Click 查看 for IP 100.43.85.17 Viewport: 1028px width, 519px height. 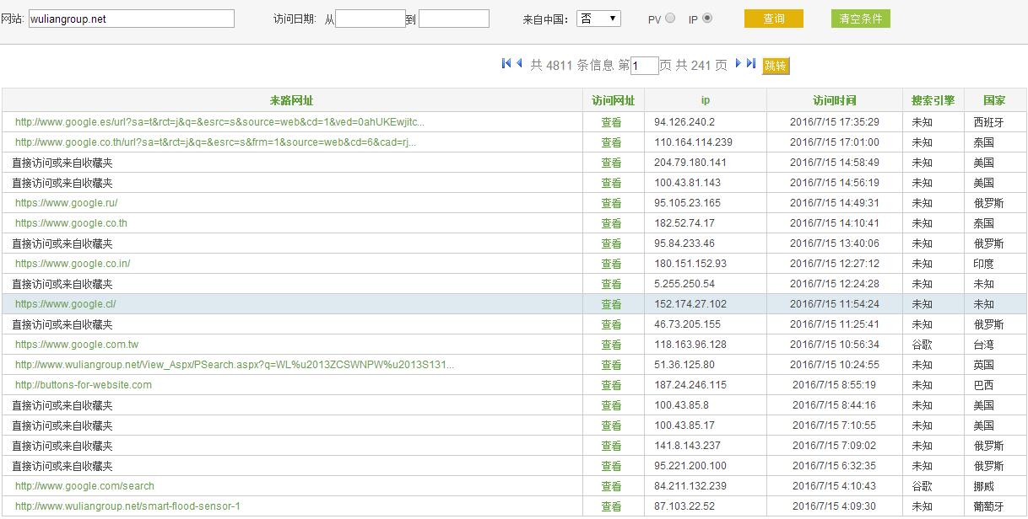click(x=611, y=425)
